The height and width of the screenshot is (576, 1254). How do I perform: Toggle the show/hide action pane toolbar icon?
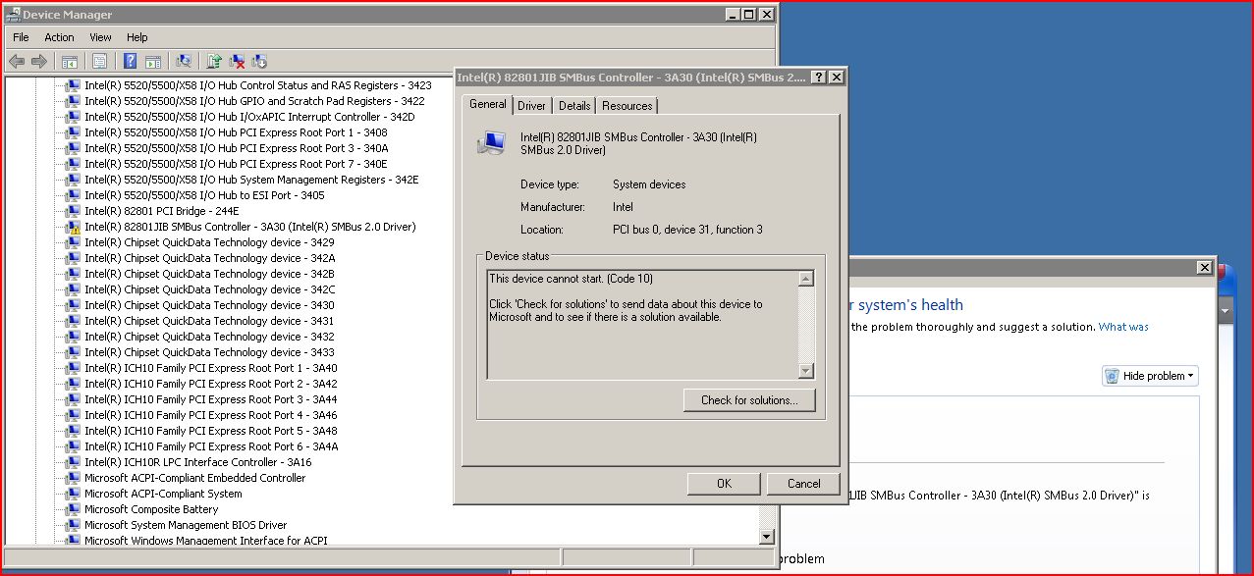point(152,61)
